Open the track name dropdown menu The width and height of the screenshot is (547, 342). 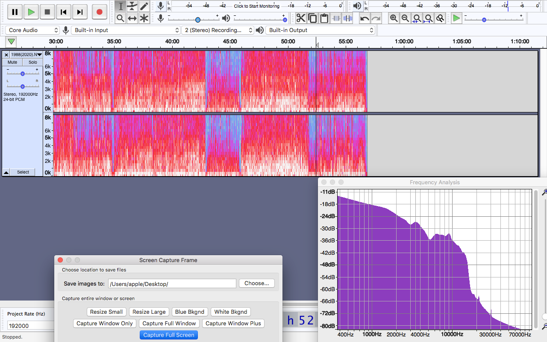(26, 55)
